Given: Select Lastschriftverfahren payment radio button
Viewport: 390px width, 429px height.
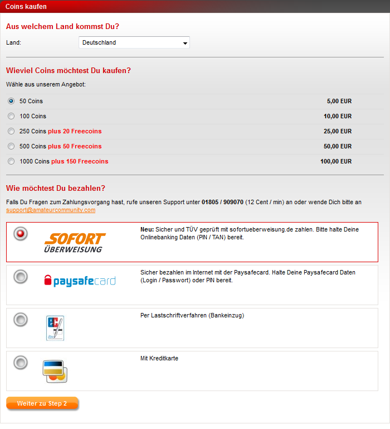Looking at the screenshot, I should [x=21, y=320].
